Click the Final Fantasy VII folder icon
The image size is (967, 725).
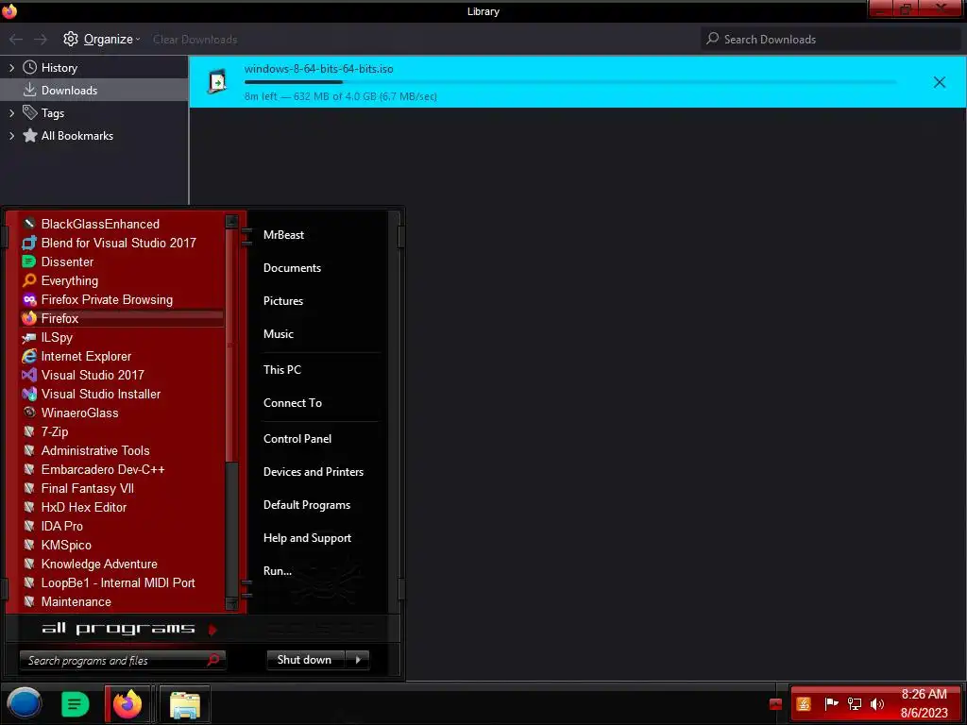pos(29,488)
